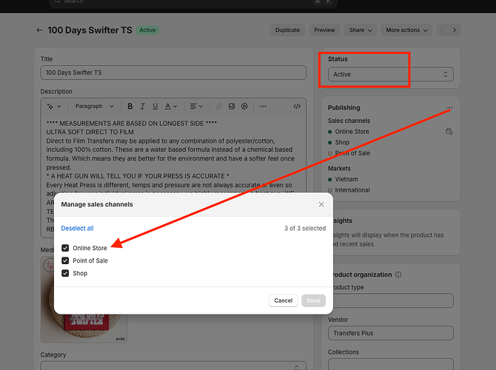Apply underline formatting in description toolbar

tap(155, 107)
